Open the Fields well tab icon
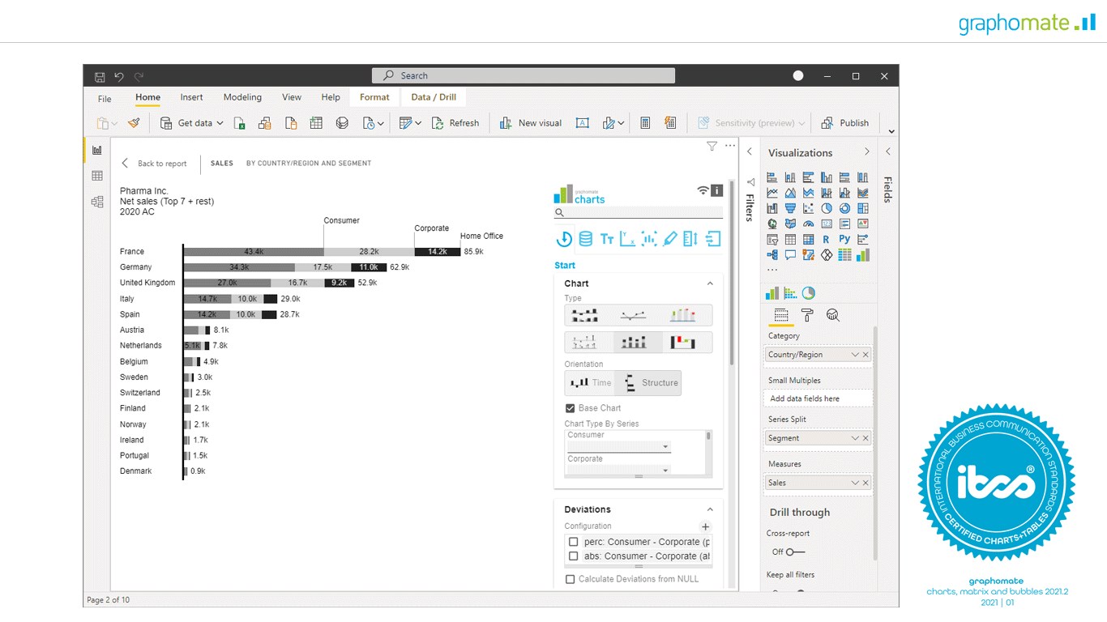Screen dimensions: 1107x622 (781, 316)
